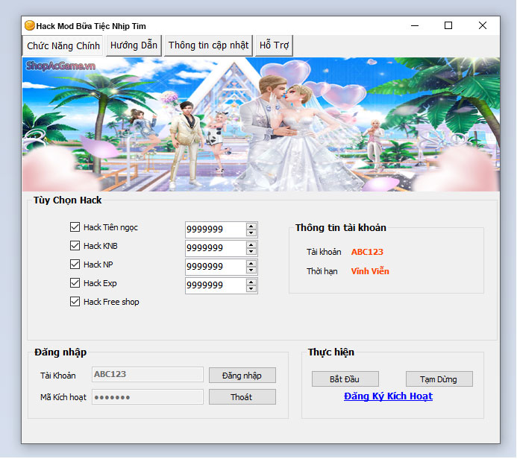Disable the Hack NP checkbox
The image size is (517, 459).
(x=75, y=264)
